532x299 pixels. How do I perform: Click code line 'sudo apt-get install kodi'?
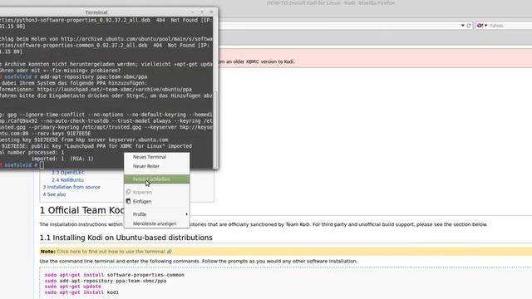[x=81, y=292]
